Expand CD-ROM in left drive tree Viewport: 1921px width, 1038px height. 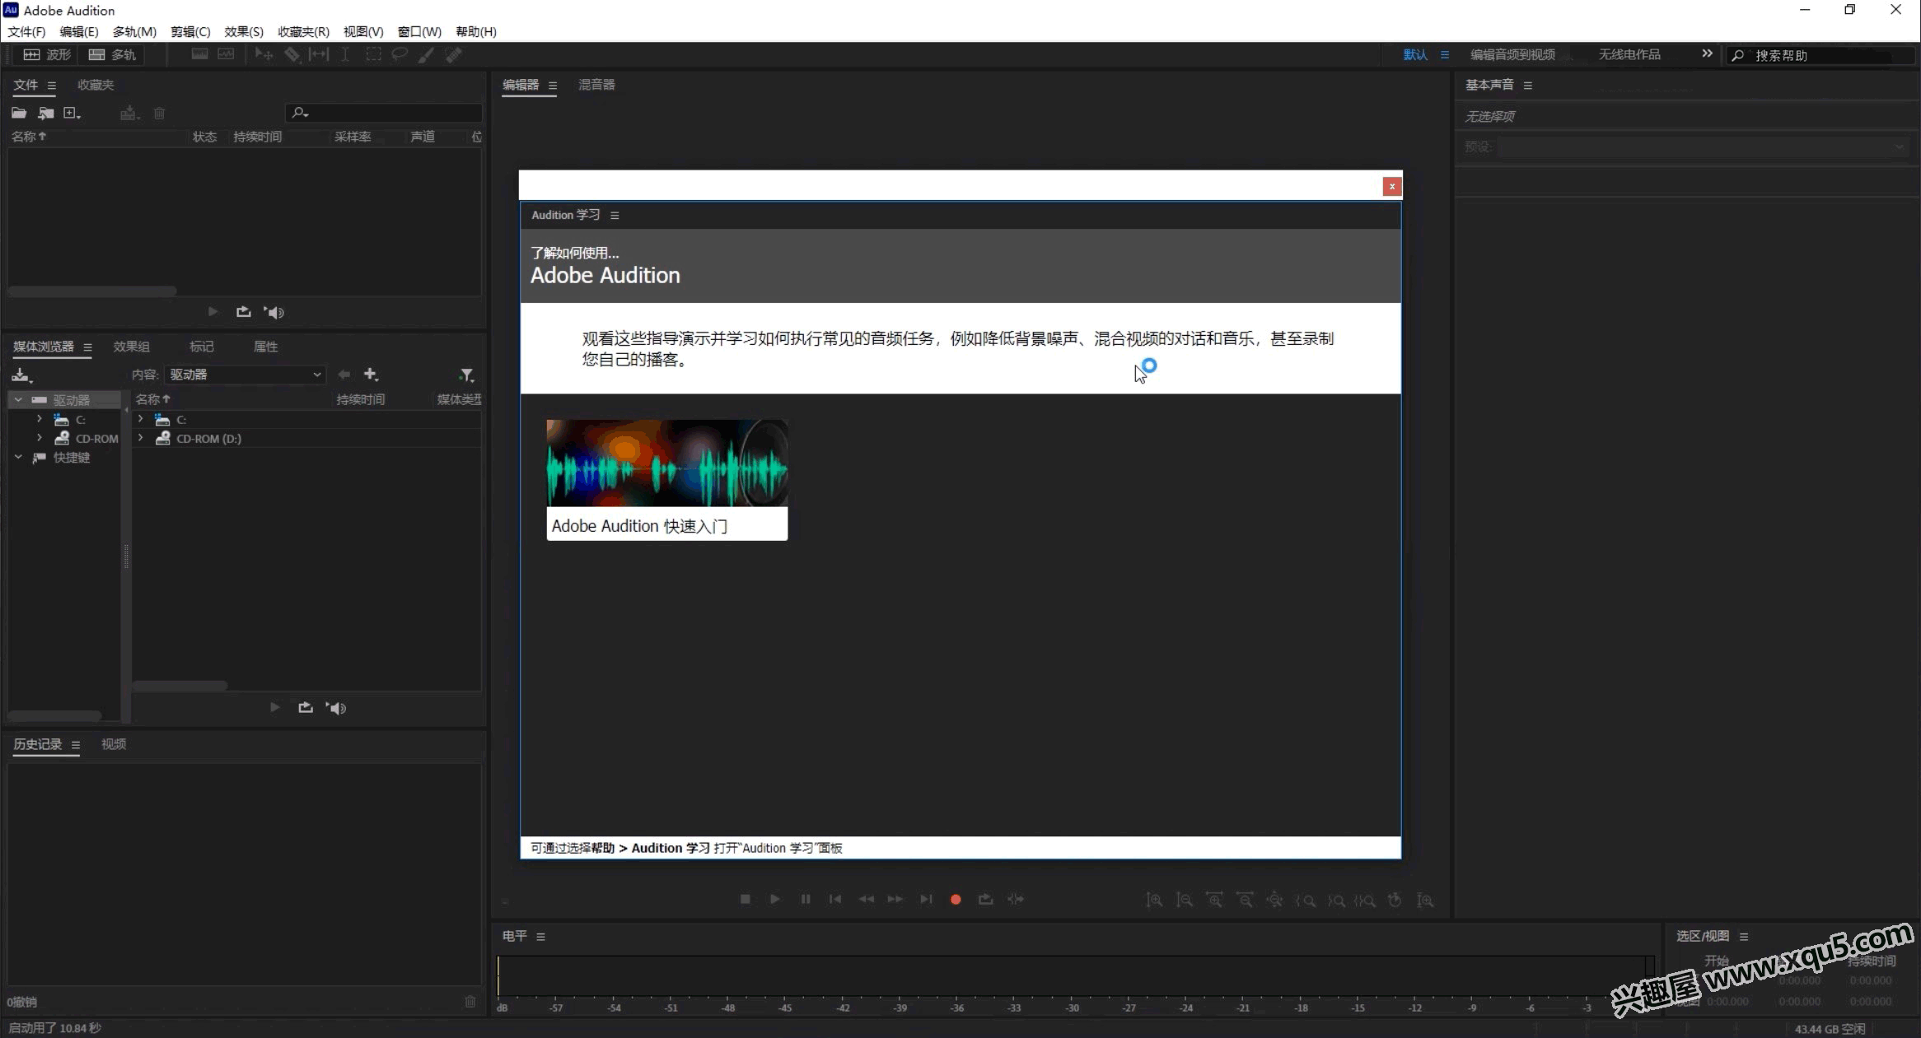[39, 438]
